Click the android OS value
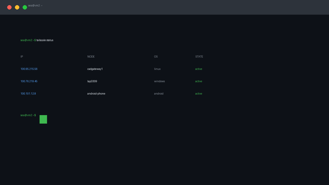 159,94
